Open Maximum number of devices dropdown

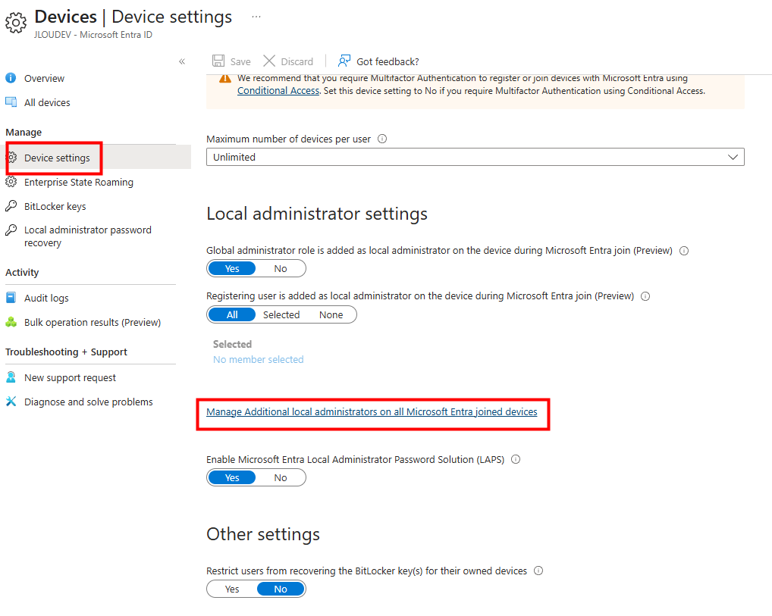tap(475, 157)
